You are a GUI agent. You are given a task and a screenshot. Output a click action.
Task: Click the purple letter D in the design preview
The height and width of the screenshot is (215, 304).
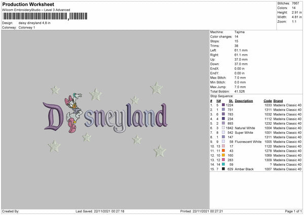click(53, 116)
